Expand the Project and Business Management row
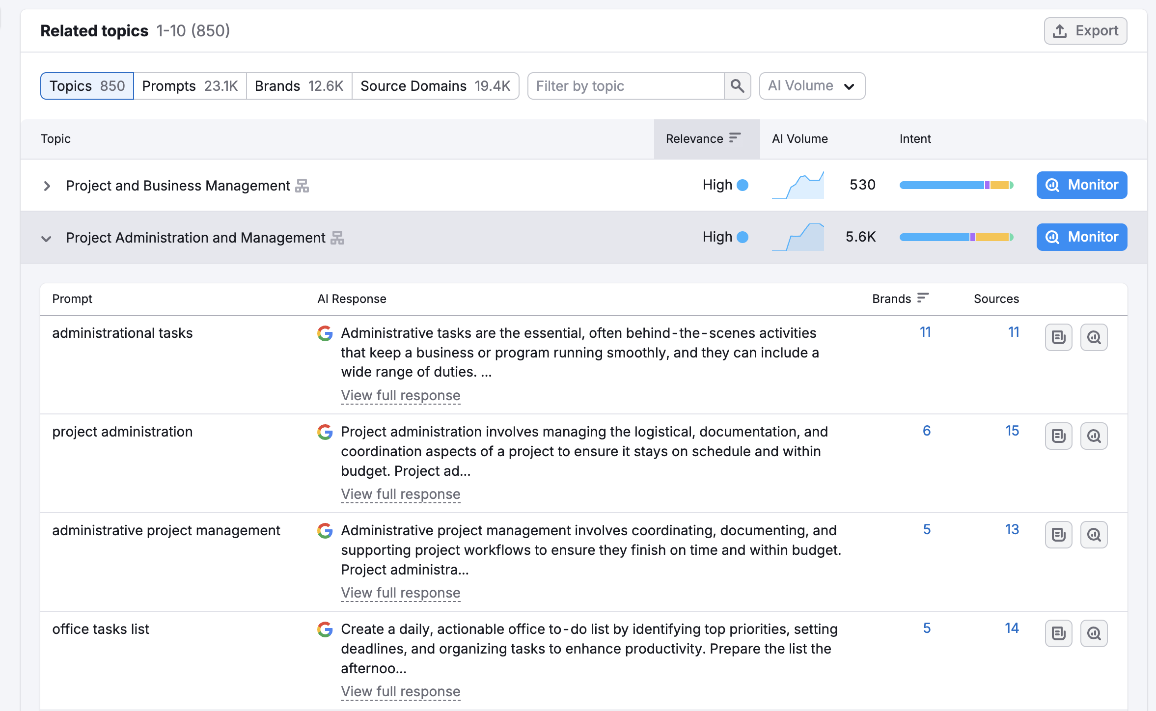This screenshot has height=711, width=1156. [x=47, y=186]
